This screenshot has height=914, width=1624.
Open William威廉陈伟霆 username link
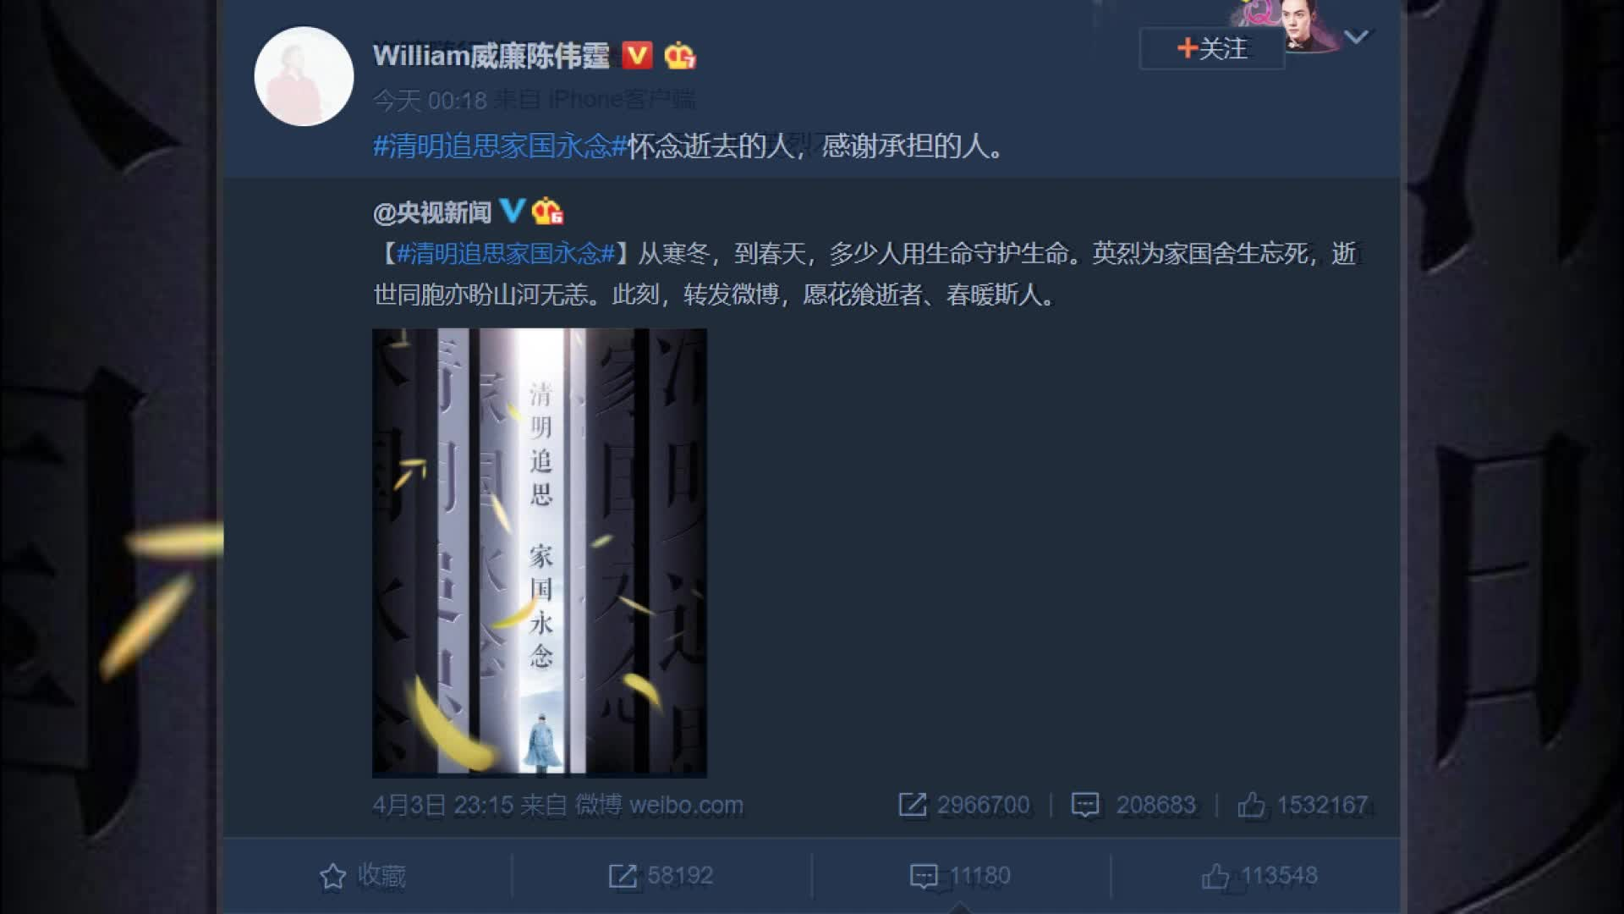point(491,56)
